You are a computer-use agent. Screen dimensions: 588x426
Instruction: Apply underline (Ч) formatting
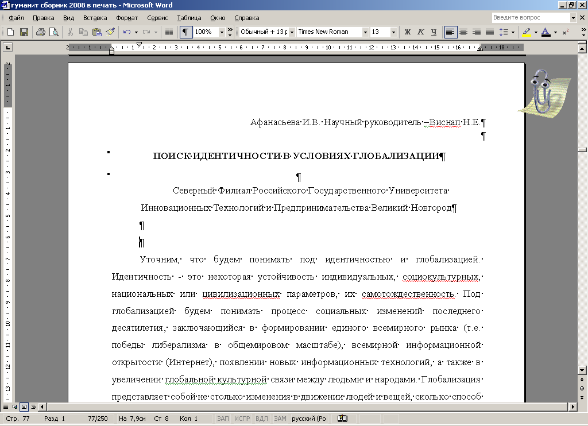click(434, 32)
